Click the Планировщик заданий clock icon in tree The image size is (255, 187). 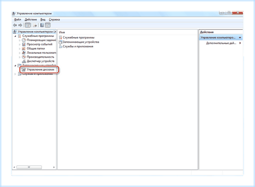point(24,40)
